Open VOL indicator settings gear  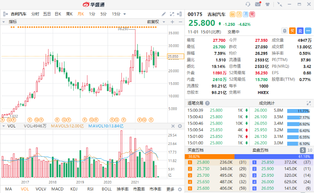[x=180, y=126]
